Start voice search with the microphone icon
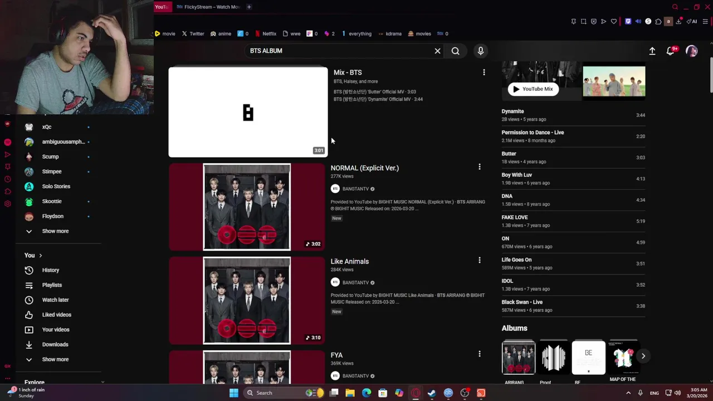713x401 pixels. click(x=481, y=51)
